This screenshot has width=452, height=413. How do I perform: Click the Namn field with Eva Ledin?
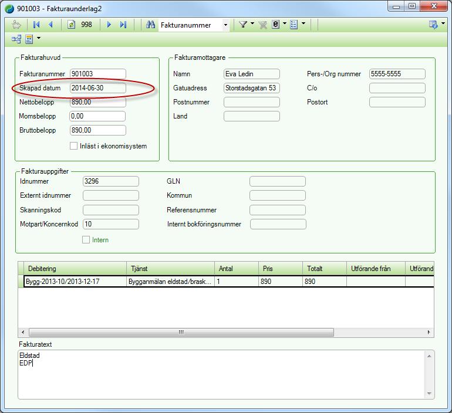tap(252, 74)
